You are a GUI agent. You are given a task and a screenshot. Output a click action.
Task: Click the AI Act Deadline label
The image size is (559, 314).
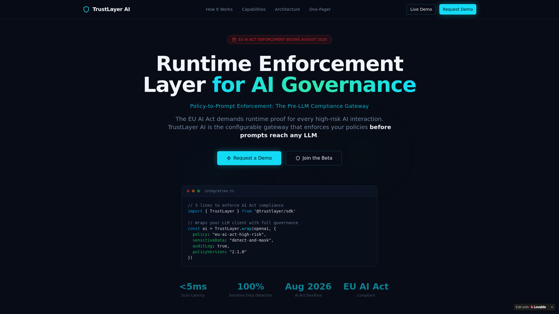(x=308, y=295)
